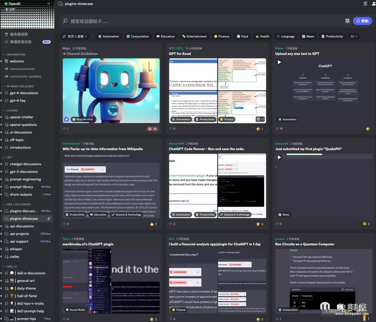Click the +2 images badge on GPT for Excel

260,119
